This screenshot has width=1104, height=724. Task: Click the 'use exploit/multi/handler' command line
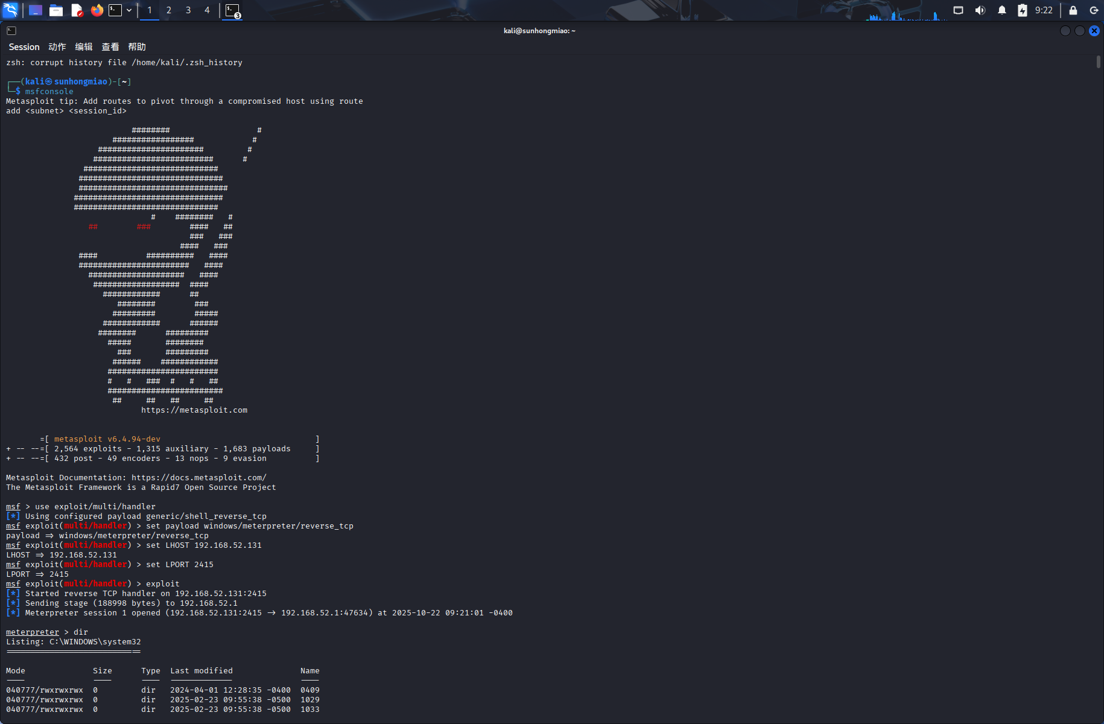point(95,507)
